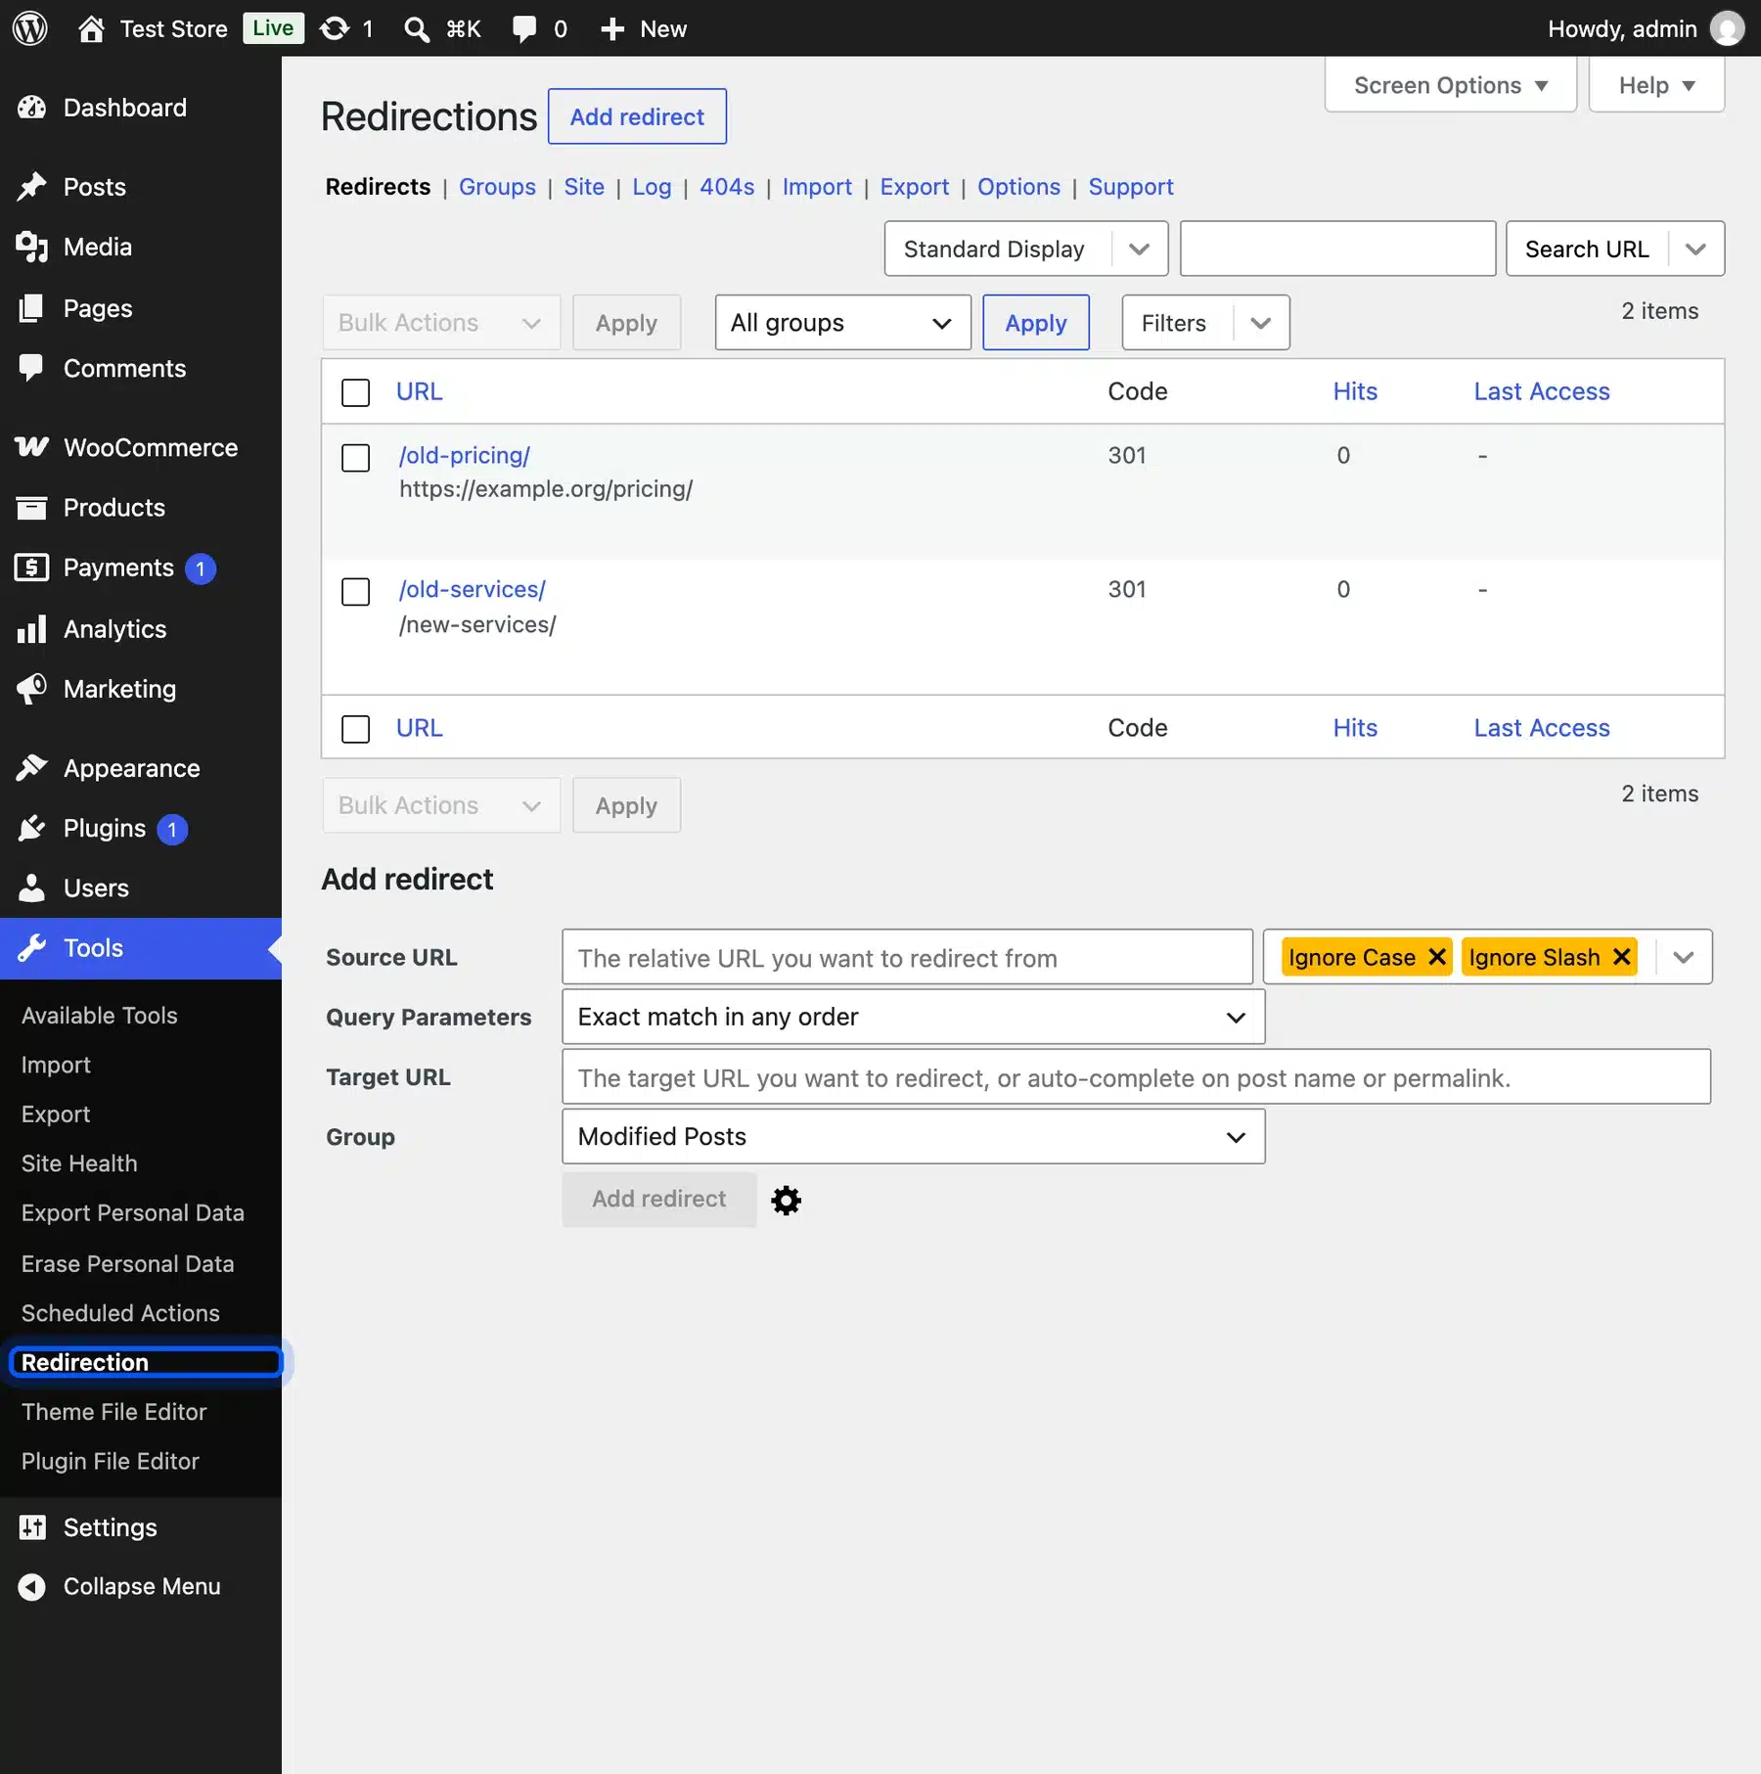Click the search magnifier icon in admin bar
Image resolution: width=1761 pixels, height=1774 pixels.
(x=417, y=29)
